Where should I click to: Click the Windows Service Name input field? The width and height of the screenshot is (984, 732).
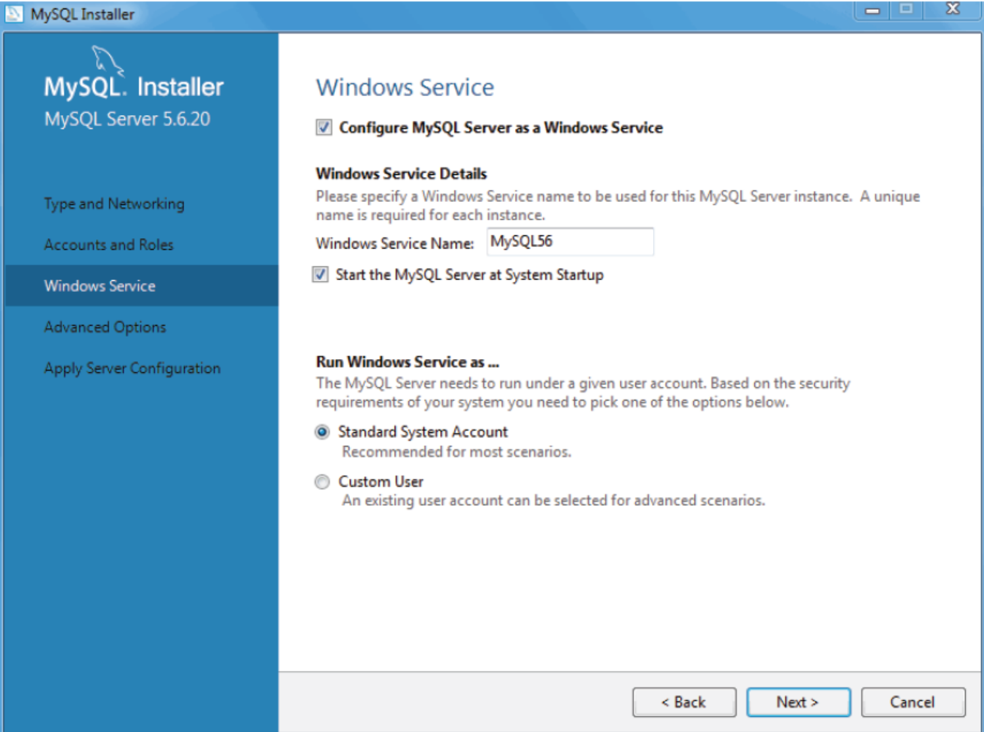click(x=569, y=243)
